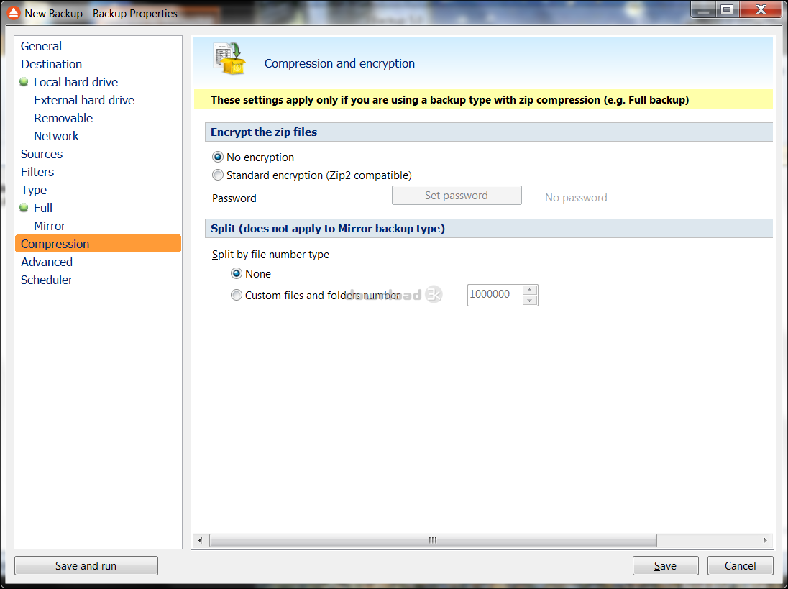
Task: Open the General settings page
Action: point(41,46)
